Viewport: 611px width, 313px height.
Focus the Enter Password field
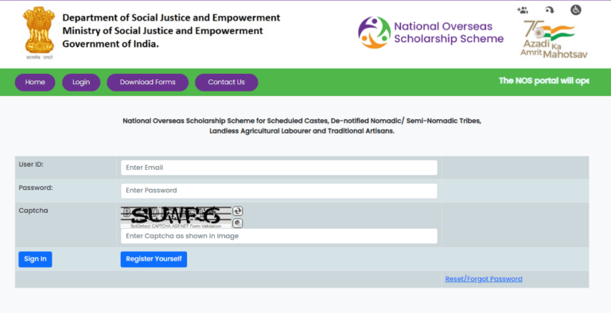click(x=279, y=191)
